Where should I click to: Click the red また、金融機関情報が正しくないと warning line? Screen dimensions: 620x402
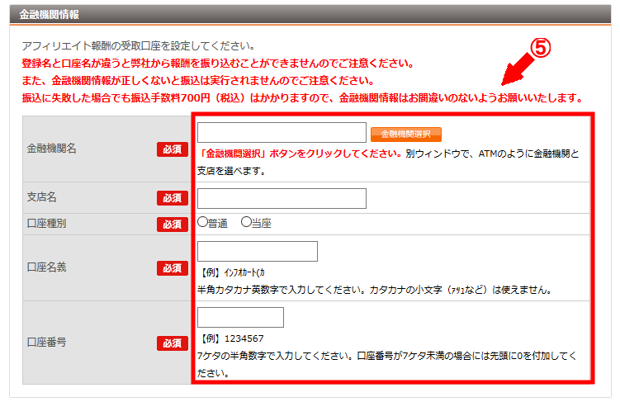coord(197,81)
